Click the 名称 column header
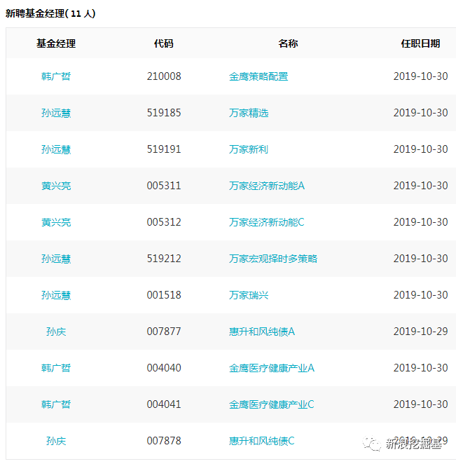This screenshot has height=464, width=456. 288,43
